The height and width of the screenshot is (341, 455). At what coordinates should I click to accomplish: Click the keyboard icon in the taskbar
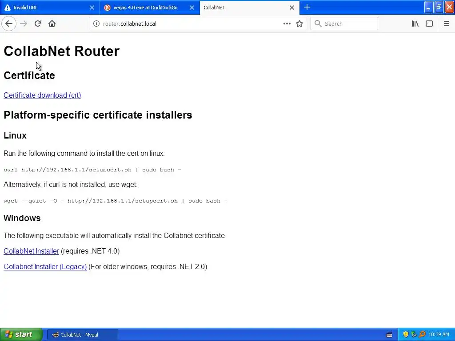[x=389, y=335]
